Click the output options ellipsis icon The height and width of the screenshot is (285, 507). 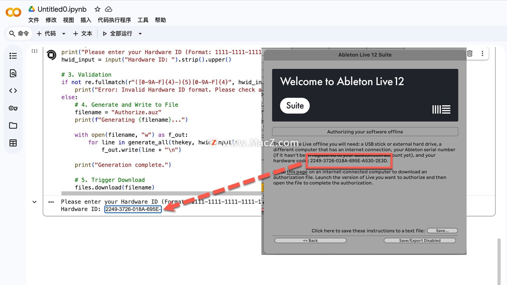(x=51, y=202)
